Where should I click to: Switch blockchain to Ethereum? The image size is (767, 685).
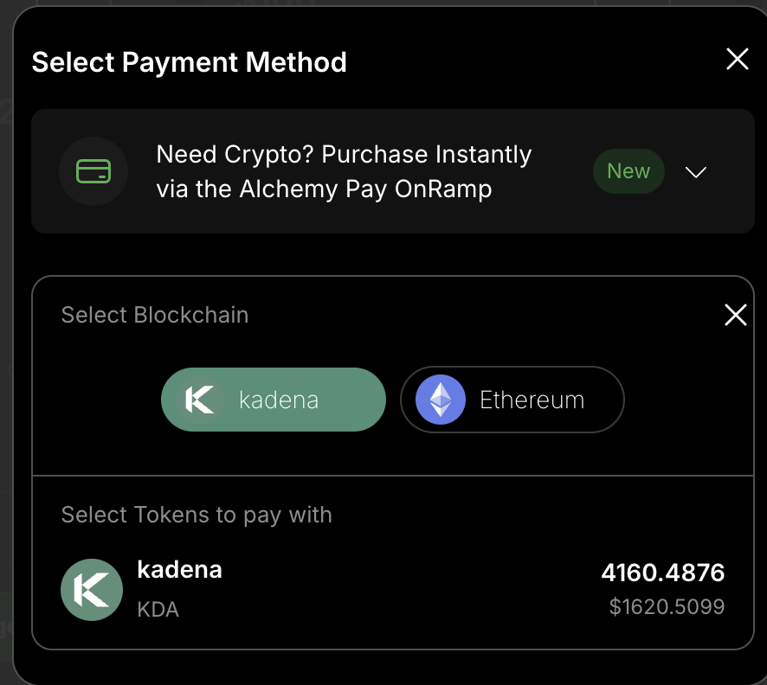tap(512, 400)
